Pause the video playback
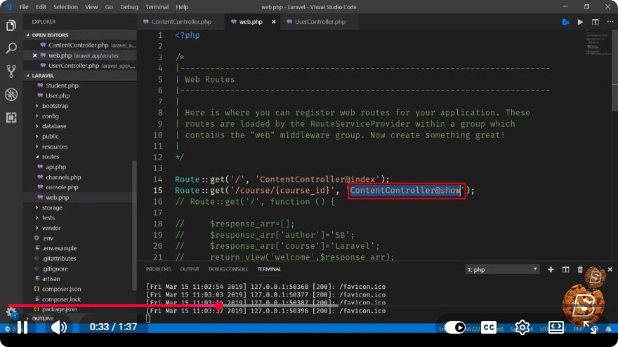The height and width of the screenshot is (347, 618). (22, 327)
